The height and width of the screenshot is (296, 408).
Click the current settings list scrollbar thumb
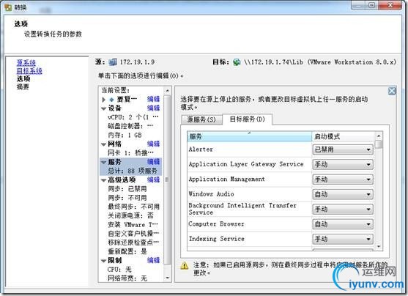[x=167, y=180]
